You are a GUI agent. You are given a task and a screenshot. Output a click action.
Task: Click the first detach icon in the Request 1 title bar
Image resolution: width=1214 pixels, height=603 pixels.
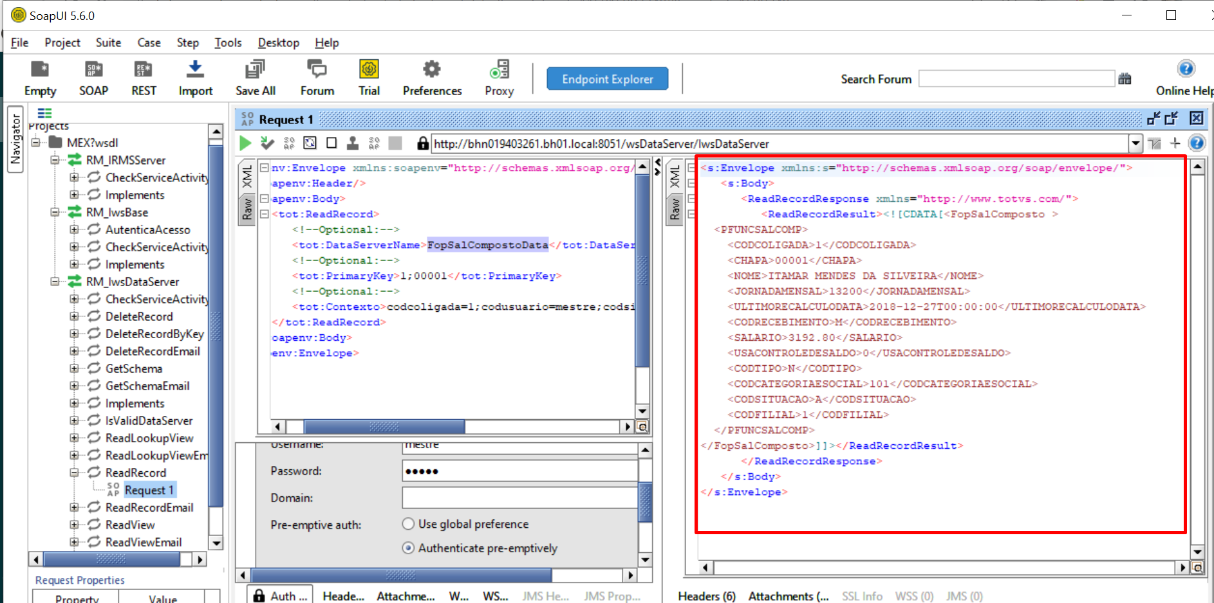click(x=1153, y=118)
